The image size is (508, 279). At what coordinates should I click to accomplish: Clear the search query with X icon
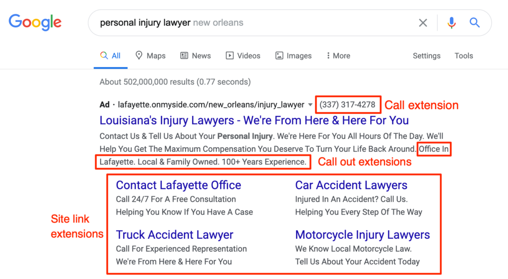pos(423,23)
